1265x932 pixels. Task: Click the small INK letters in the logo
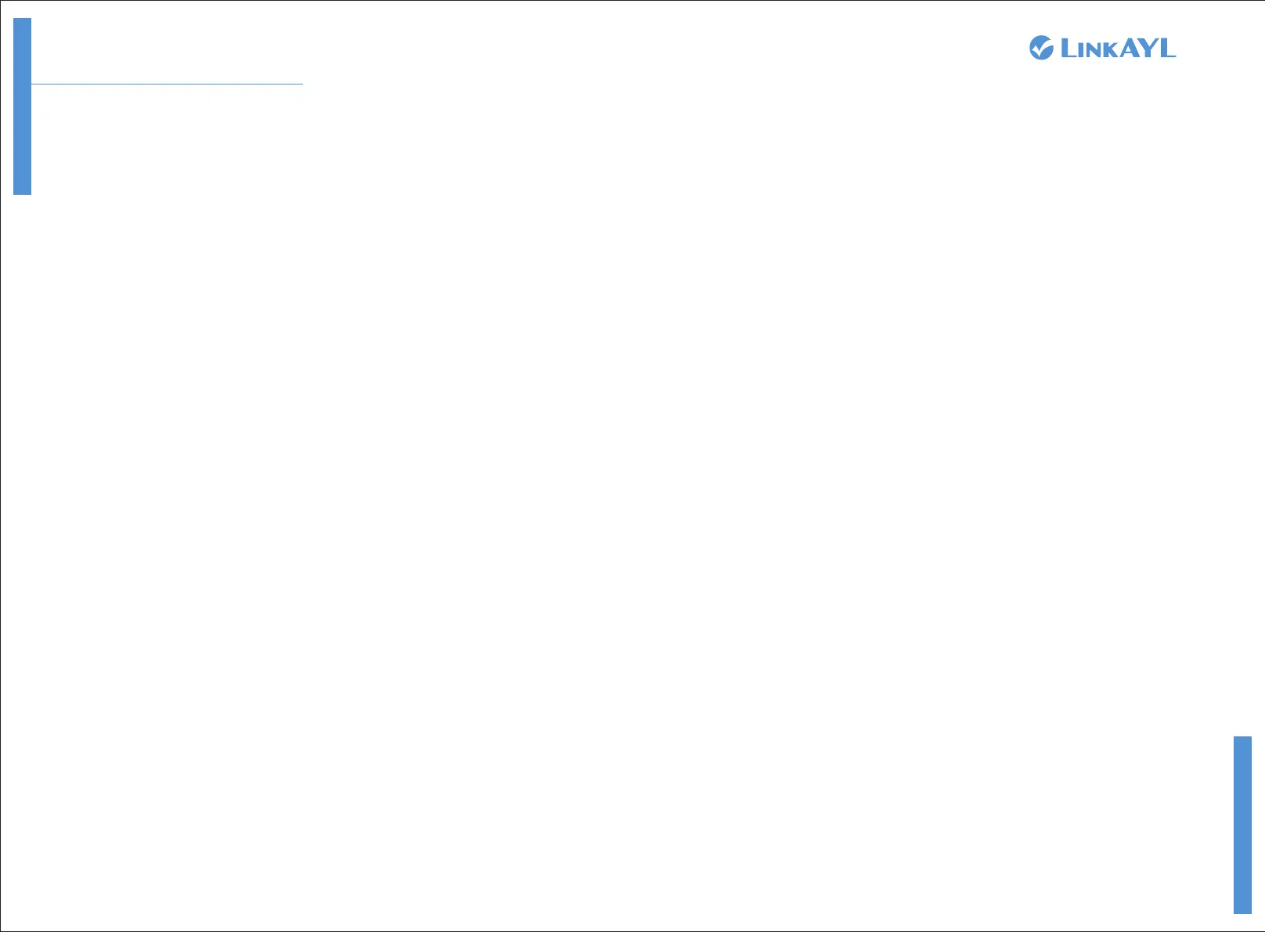pos(1098,50)
